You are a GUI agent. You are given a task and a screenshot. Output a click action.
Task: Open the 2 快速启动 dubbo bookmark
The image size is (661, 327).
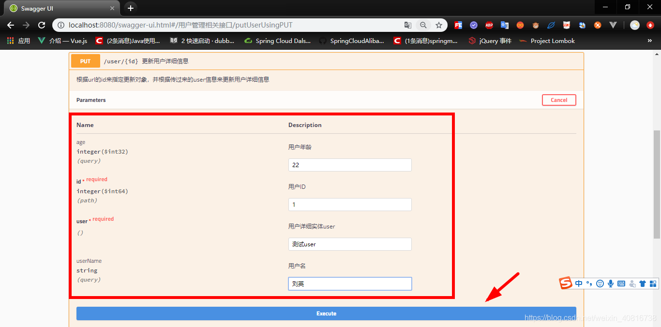point(202,41)
